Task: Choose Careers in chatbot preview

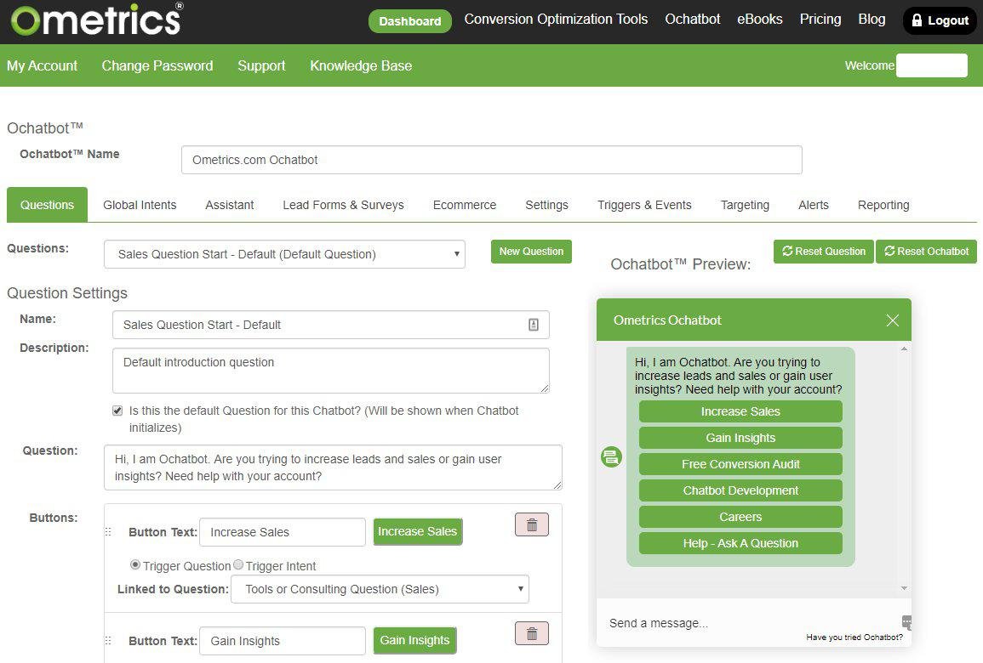Action: (x=740, y=517)
